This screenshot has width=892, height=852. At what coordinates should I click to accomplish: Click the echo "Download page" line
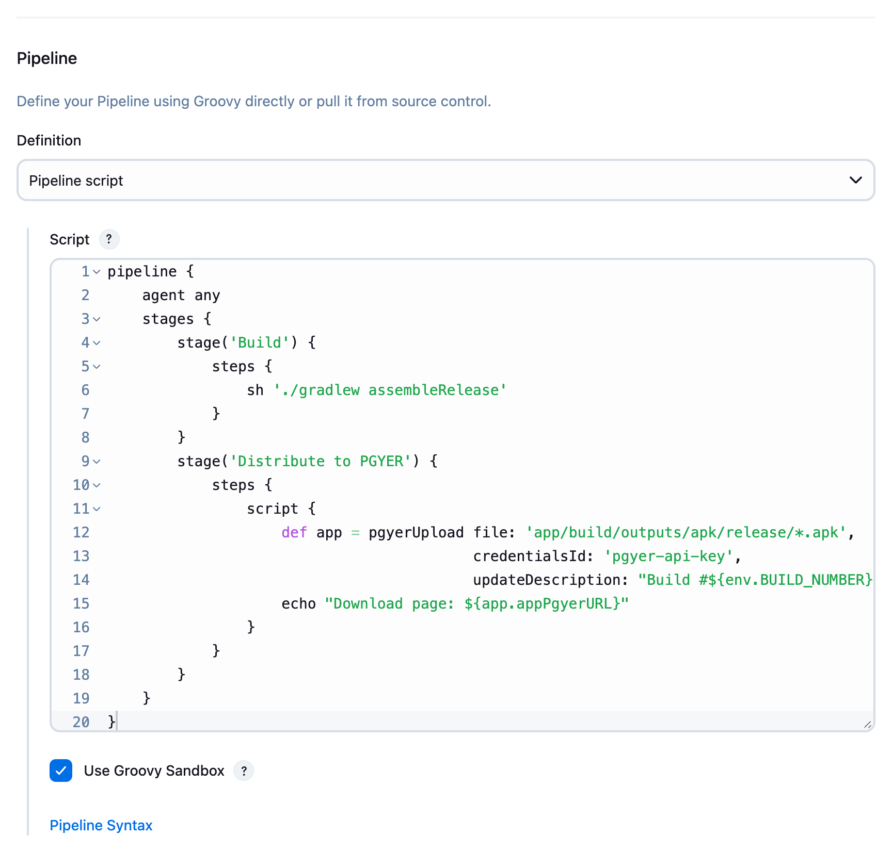455,604
